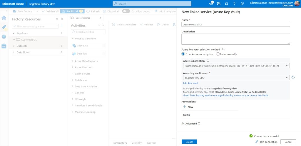The height and width of the screenshot is (146, 301).
Task: Select From Azure subscription radio button
Action: click(183, 54)
